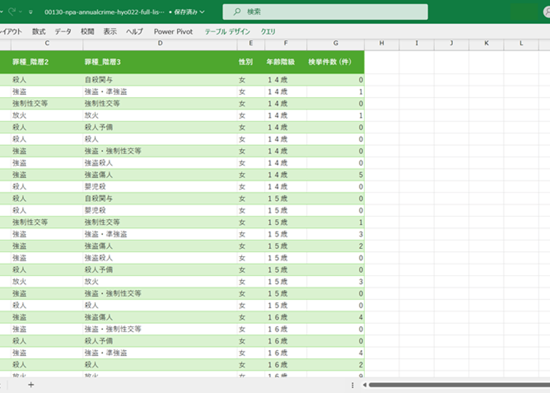Select the 女 cell in the 14歳 放火 row
550x393 pixels.
coord(251,116)
